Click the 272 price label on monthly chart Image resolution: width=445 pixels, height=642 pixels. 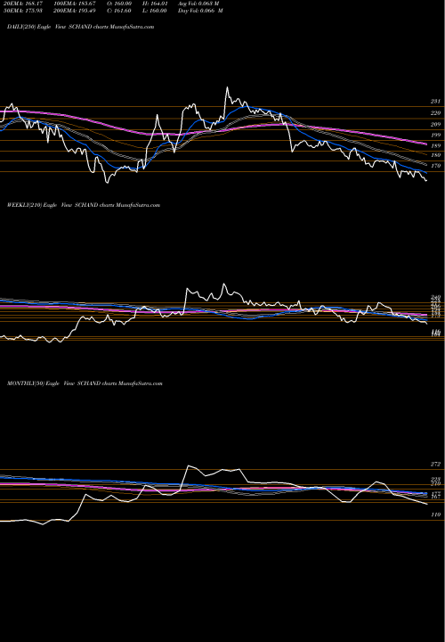click(435, 465)
